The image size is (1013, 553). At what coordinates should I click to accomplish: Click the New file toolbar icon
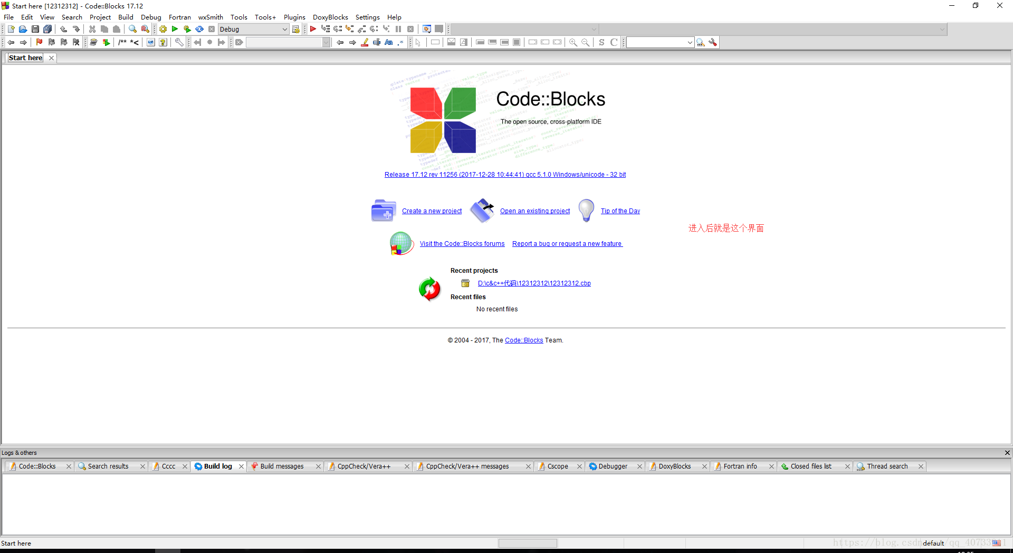pos(11,29)
